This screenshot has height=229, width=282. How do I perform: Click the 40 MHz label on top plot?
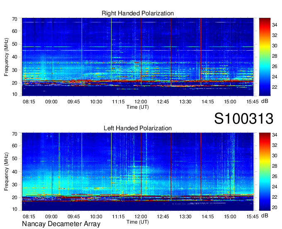[15, 57]
